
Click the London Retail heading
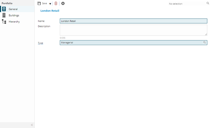[x=50, y=11]
